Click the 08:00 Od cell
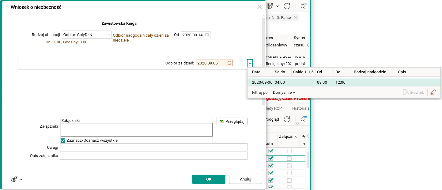442x190 pixels. click(x=322, y=82)
